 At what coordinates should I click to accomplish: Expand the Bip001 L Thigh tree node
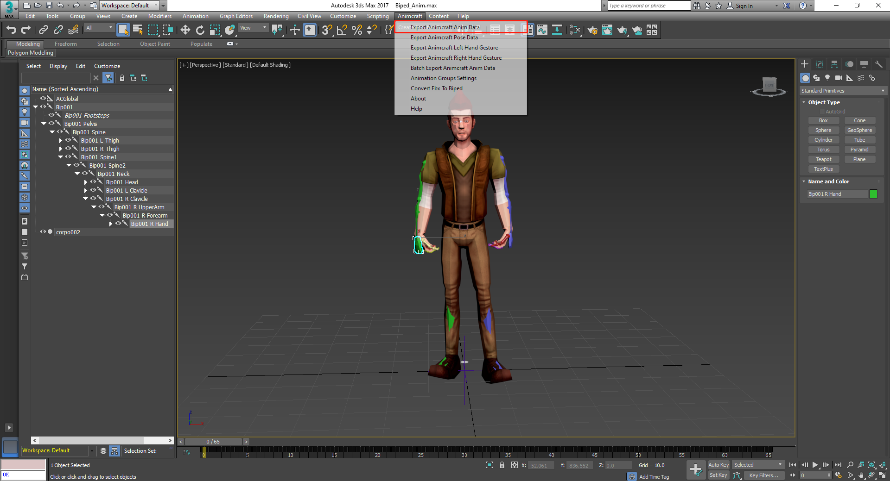[61, 141]
